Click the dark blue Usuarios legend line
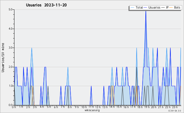 [x=145, y=8]
